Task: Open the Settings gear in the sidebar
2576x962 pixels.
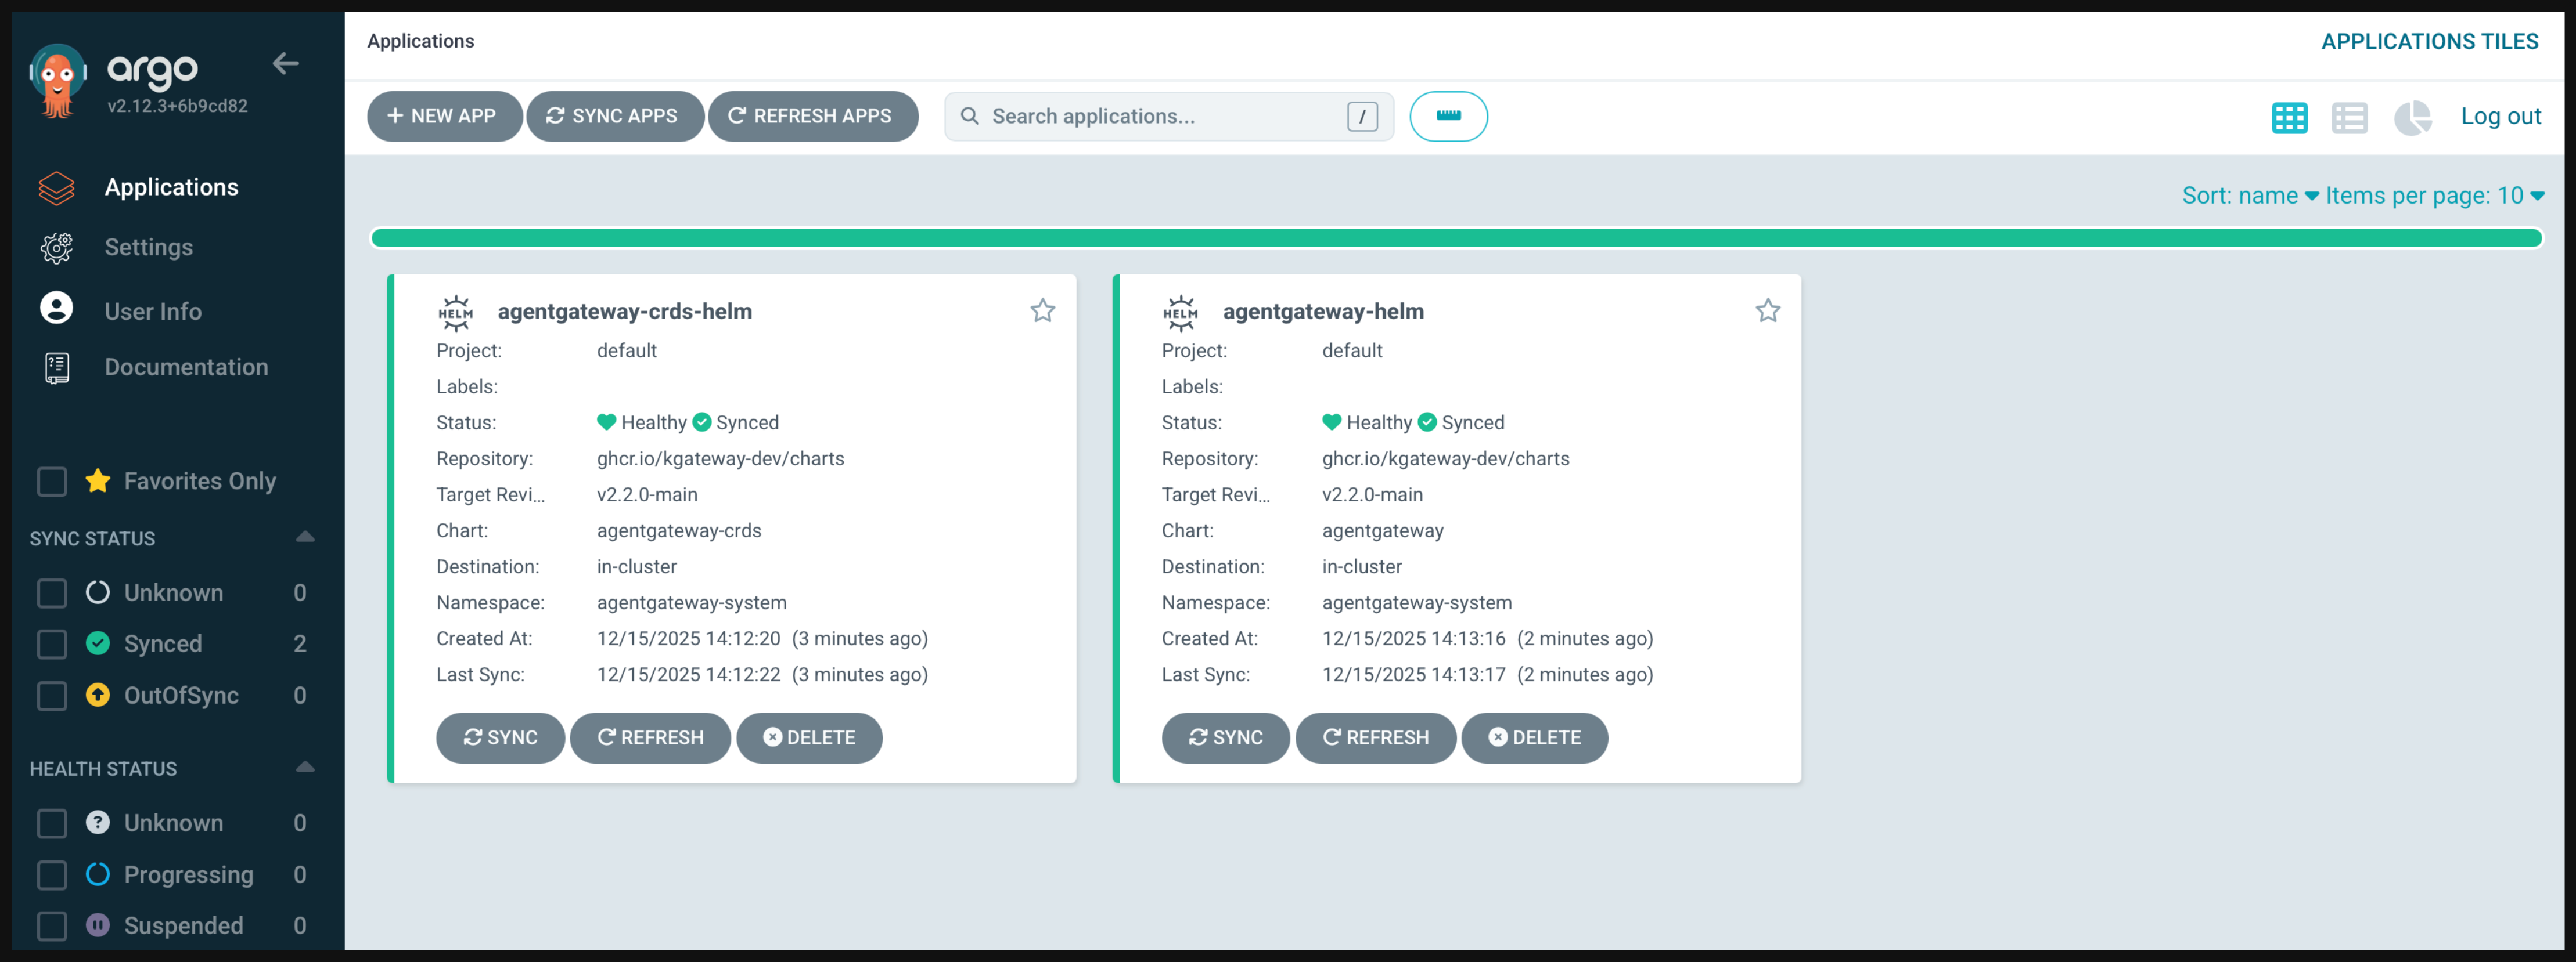Action: pyautogui.click(x=57, y=248)
